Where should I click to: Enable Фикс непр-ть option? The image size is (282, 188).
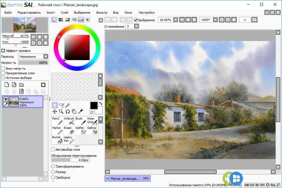[x=3, y=68]
